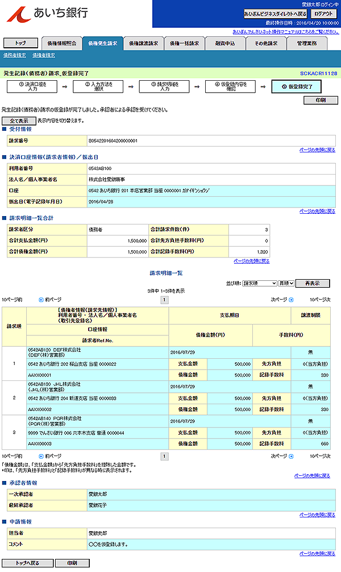Go to the トップ tab
The width and height of the screenshot is (341, 572).
tap(20, 43)
